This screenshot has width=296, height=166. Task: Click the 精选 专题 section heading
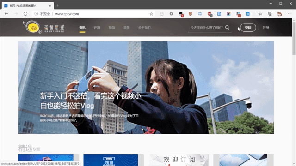[29, 148]
